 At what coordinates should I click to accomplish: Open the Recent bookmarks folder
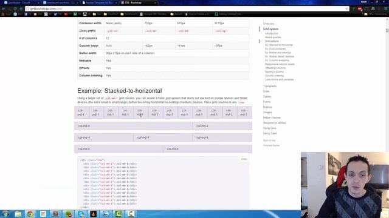coord(176,14)
